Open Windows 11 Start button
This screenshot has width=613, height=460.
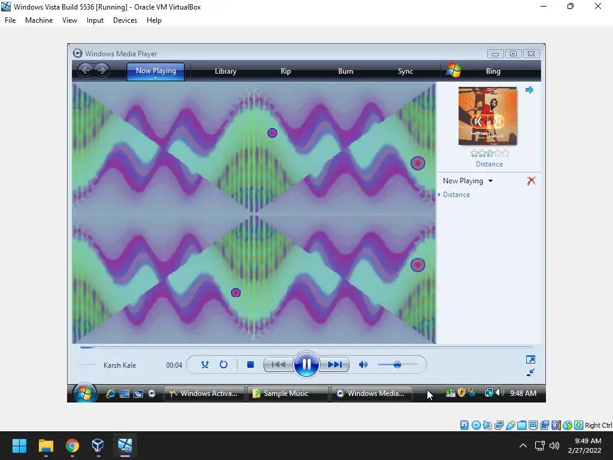pos(19,446)
